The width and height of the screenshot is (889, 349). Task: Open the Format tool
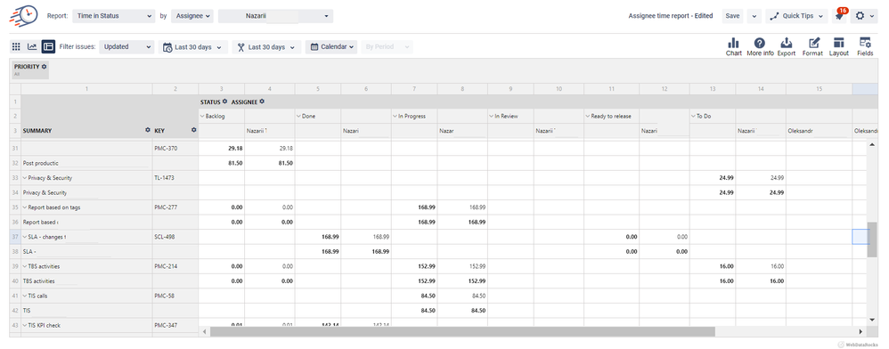click(812, 46)
